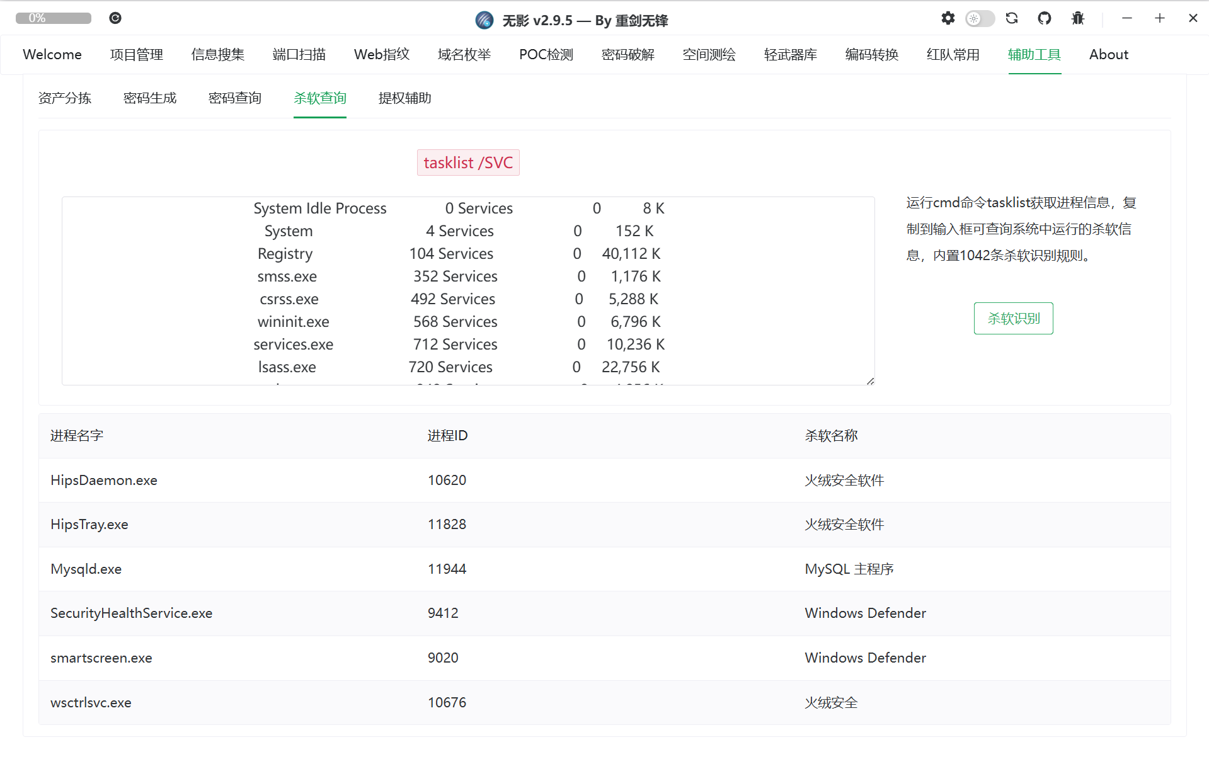Switch to the 密码生成 sub-tab

[x=150, y=98]
